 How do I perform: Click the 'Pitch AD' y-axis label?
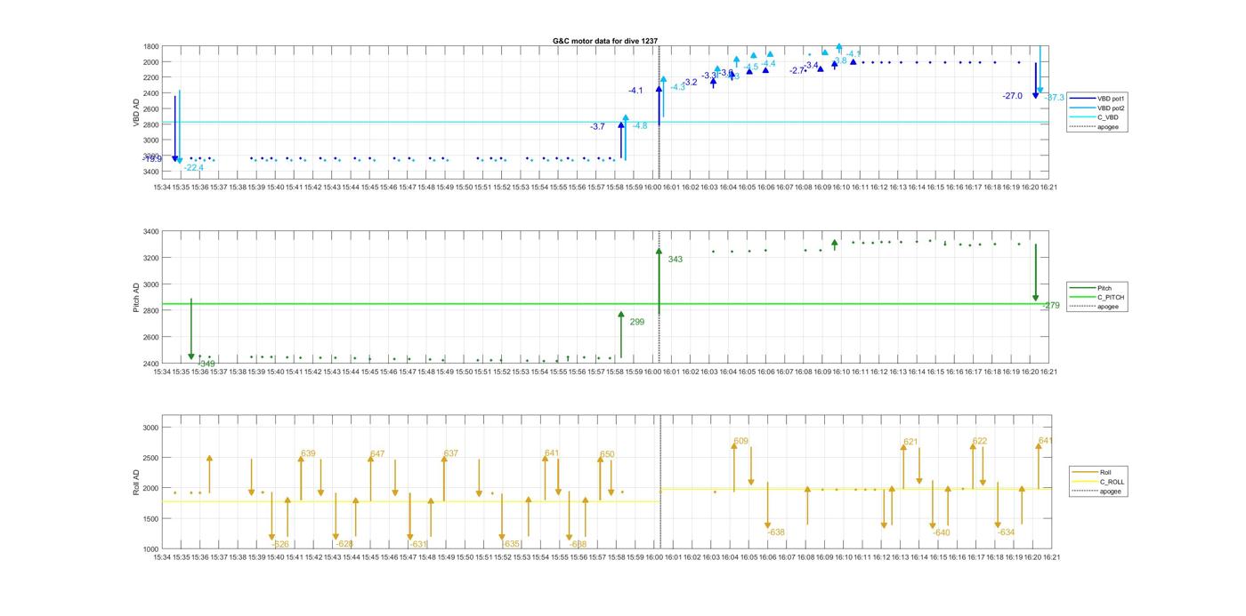137,298
